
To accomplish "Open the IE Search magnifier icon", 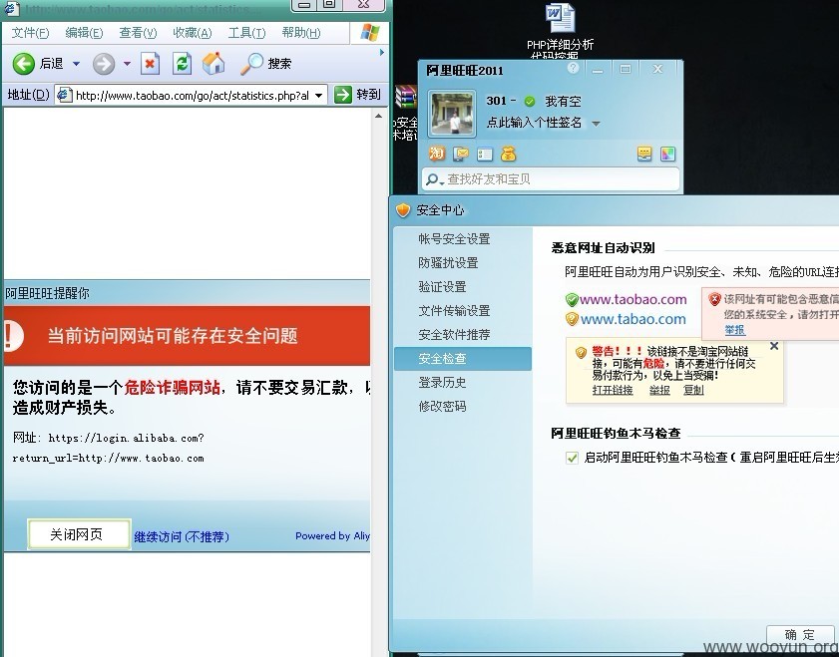I will 251,64.
